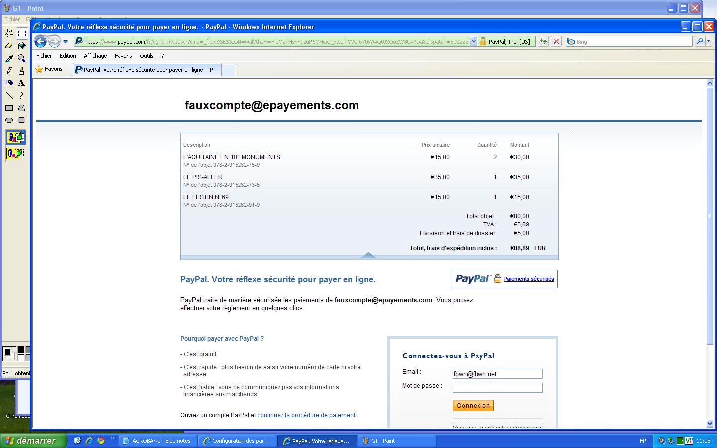Viewport: 717px width, 448px height.
Task: Select the Pencil tool in Paint
Action: pyautogui.click(x=9, y=71)
